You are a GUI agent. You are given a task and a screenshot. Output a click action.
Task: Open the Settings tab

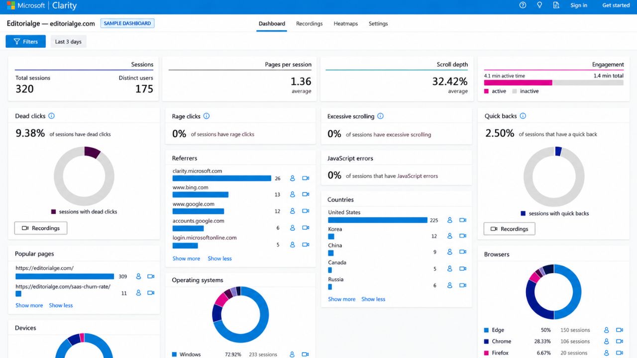point(378,23)
